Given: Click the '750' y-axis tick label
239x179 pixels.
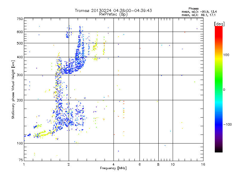Looking at the screenshot, I should (x=20, y=19).
